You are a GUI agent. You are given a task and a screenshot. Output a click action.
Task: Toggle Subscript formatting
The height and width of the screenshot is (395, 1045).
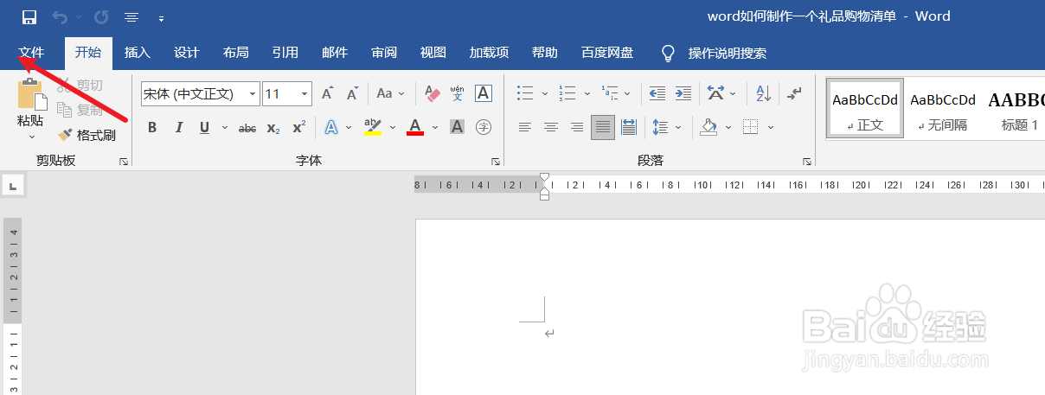[x=273, y=128]
